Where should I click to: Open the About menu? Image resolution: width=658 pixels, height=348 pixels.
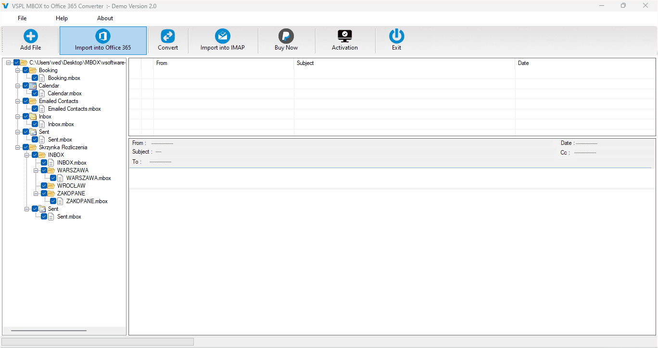point(105,18)
